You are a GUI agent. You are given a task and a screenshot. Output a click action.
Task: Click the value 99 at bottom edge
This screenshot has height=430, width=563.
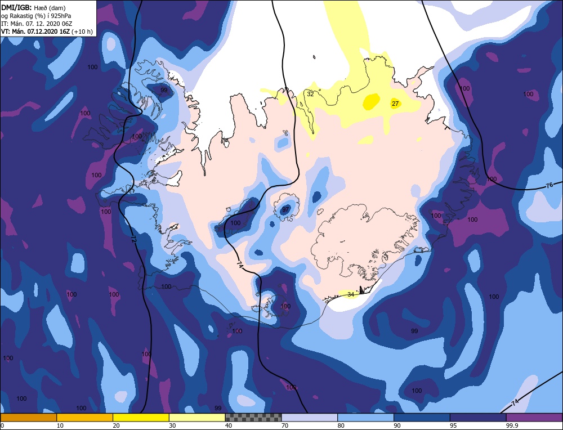coord(218,408)
